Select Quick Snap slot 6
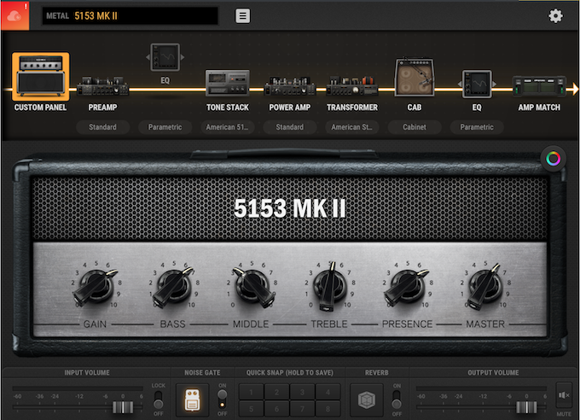Screen dimensions: 580x420 276,409
